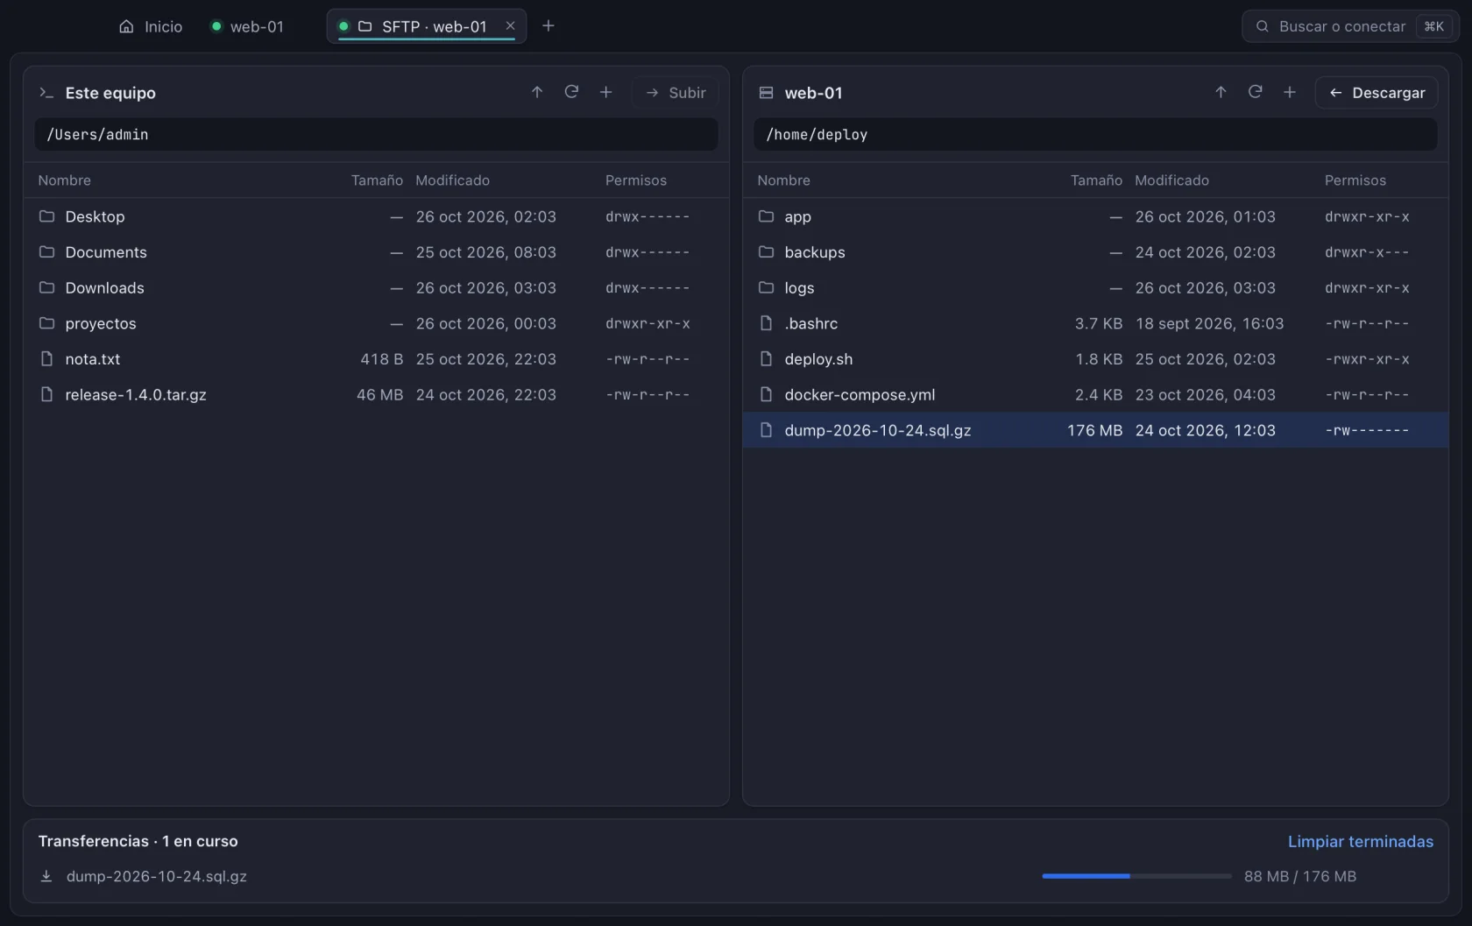Sort local files by Permisos column
1472x926 pixels.
[635, 180]
